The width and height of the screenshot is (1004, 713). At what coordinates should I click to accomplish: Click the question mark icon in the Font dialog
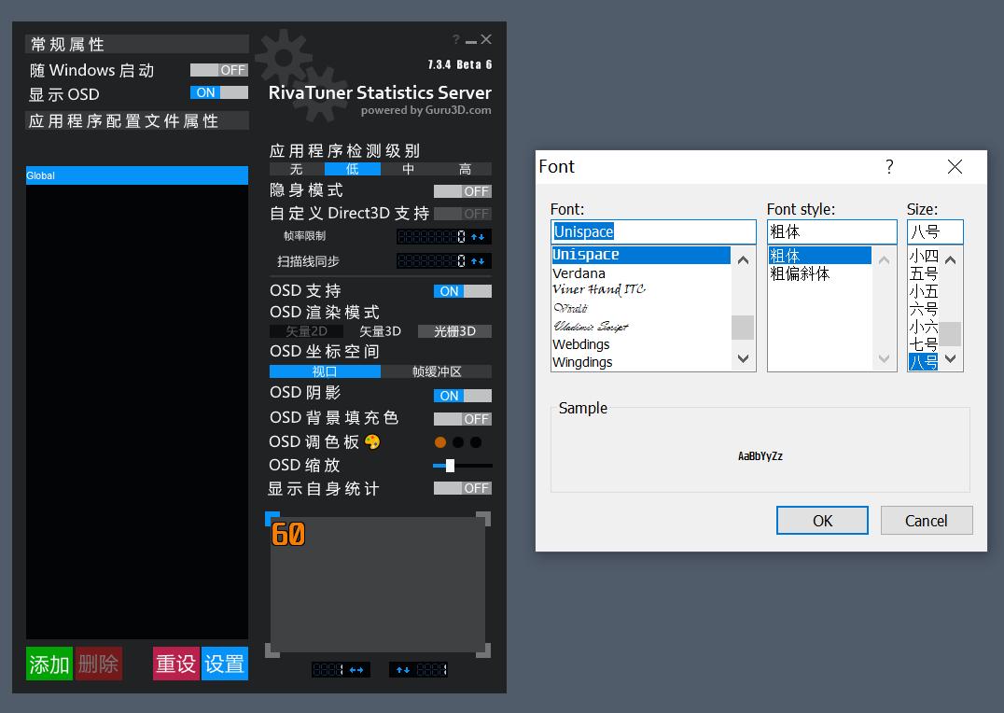tap(889, 166)
